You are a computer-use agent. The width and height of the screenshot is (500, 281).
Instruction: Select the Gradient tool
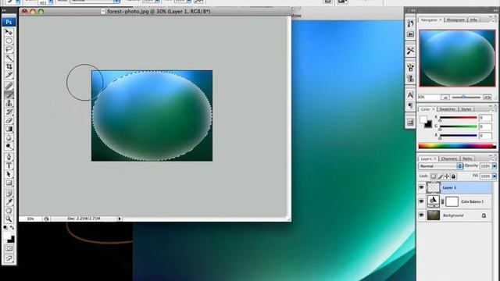(x=9, y=129)
